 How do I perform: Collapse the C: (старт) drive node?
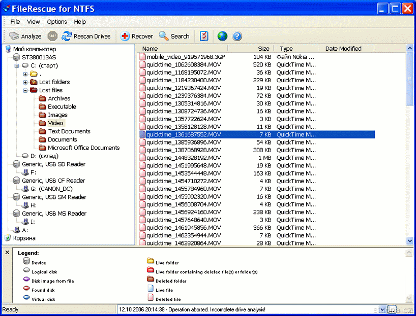point(17,66)
